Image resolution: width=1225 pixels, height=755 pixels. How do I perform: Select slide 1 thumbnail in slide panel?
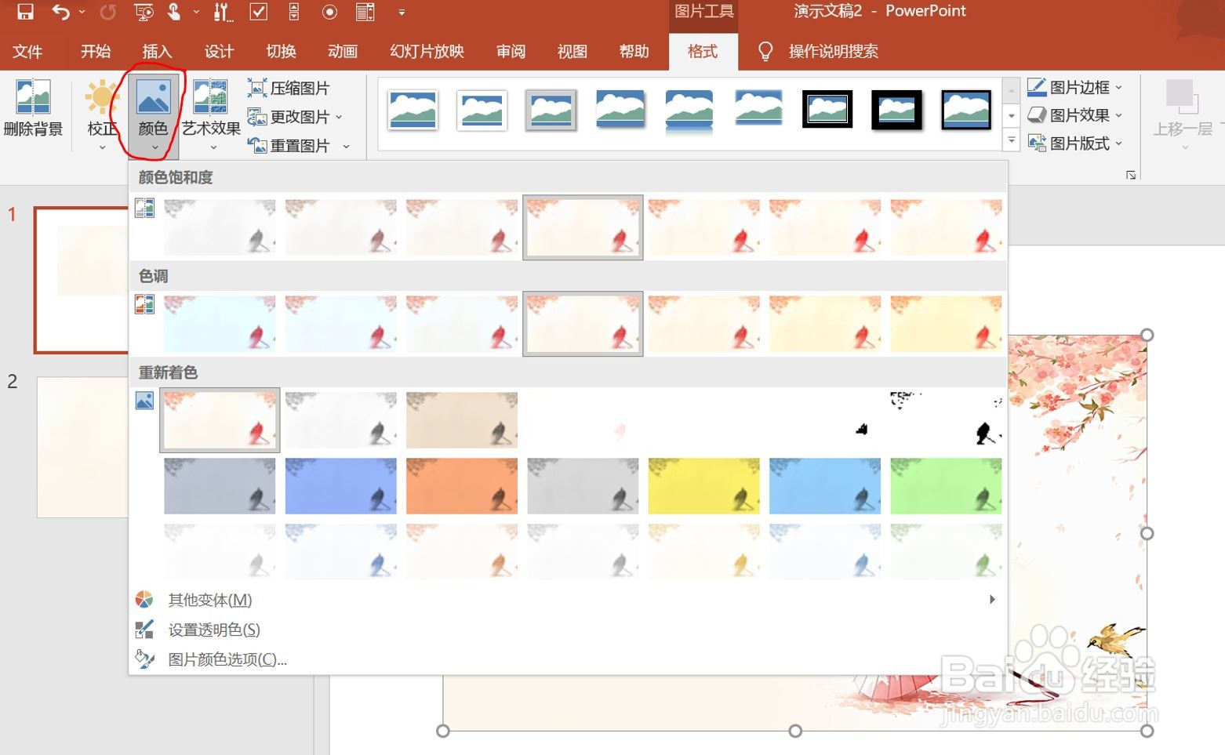[82, 280]
